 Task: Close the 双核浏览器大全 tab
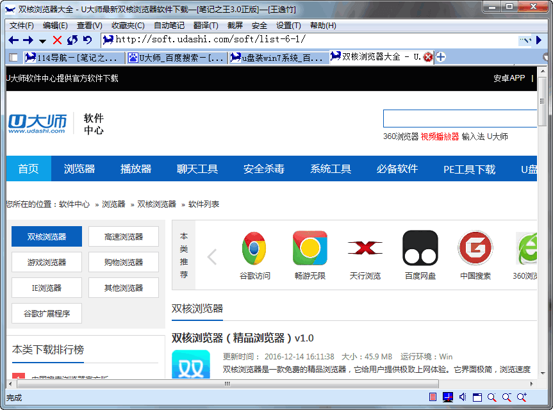428,57
